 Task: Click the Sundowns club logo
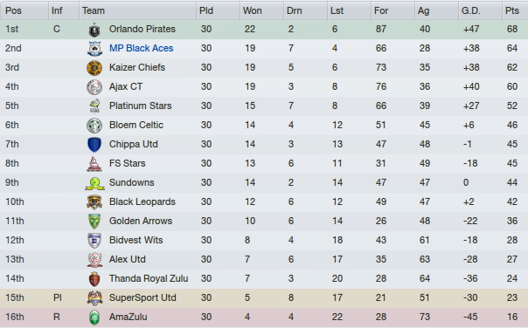(94, 183)
